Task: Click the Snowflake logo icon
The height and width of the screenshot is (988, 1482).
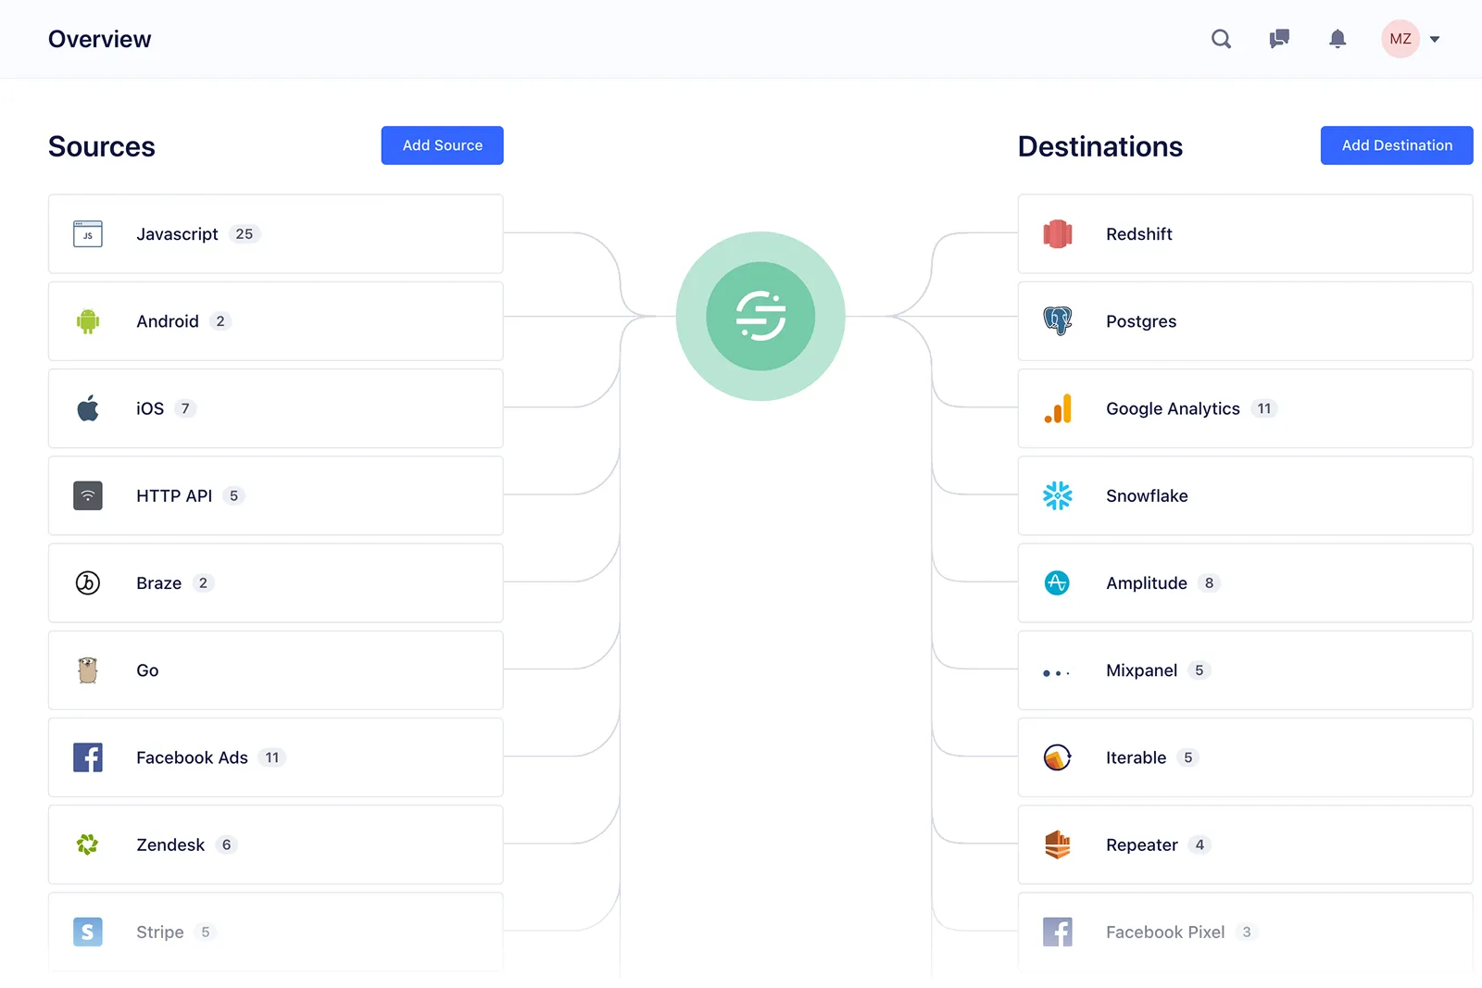Action: pyautogui.click(x=1058, y=495)
